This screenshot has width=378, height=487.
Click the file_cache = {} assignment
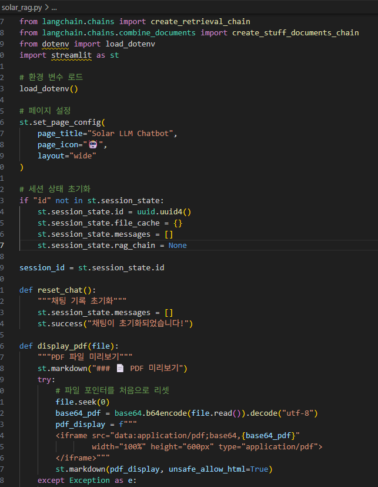pyautogui.click(x=110, y=223)
